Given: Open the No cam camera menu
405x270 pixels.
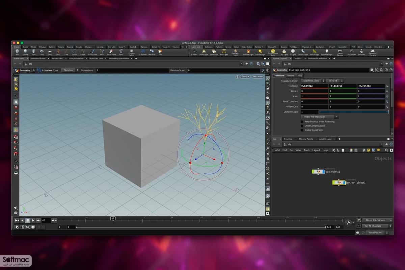Looking at the screenshot, I should (x=257, y=77).
